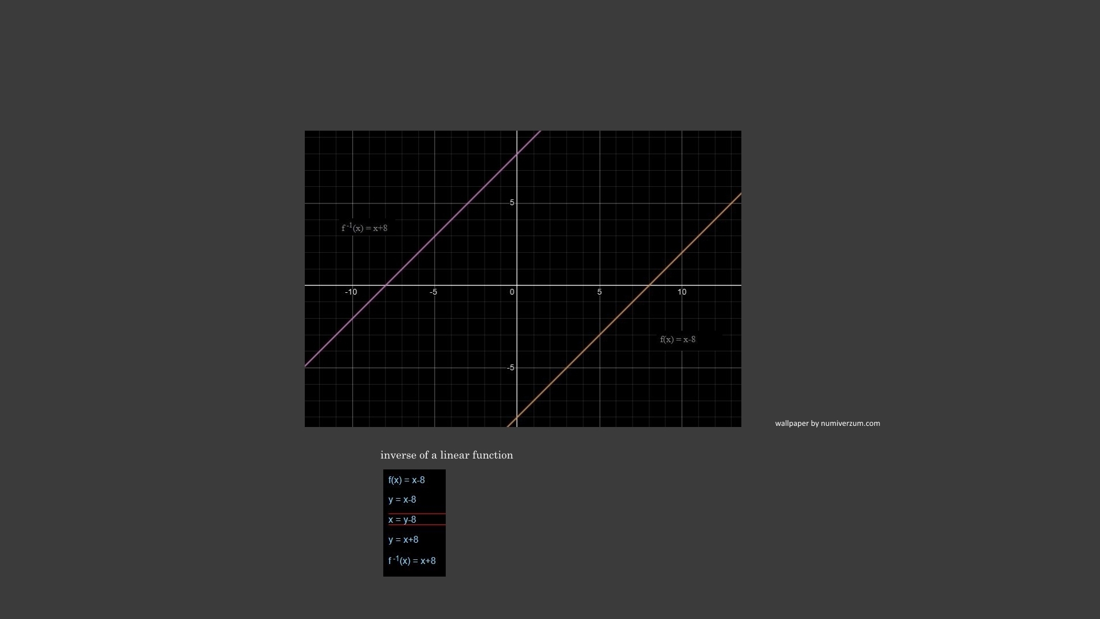Click the inverse function label on graph

[364, 228]
